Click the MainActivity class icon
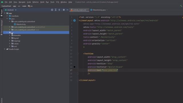 (15, 24)
